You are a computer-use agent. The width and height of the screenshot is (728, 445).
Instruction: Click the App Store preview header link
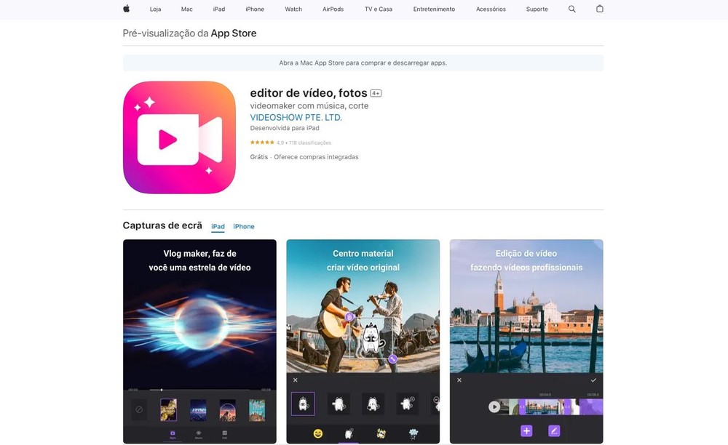[x=233, y=33]
